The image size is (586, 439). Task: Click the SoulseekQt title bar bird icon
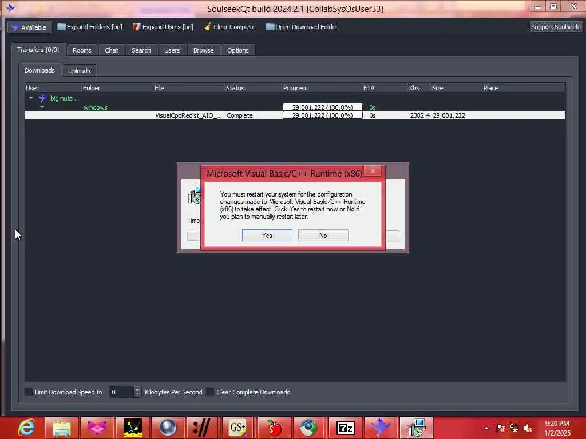[x=10, y=7]
